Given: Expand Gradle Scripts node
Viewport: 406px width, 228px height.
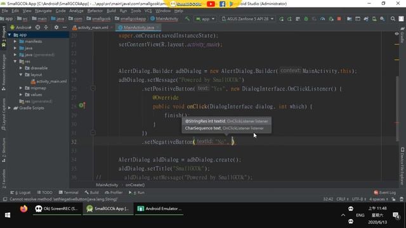Looking at the screenshot, I should [x=10, y=108].
